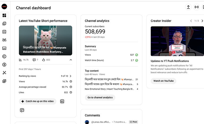Image resolution: width=204 pixels, height=124 pixels.
Task: Click the Go live broadcast icon
Action: click(x=196, y=7)
